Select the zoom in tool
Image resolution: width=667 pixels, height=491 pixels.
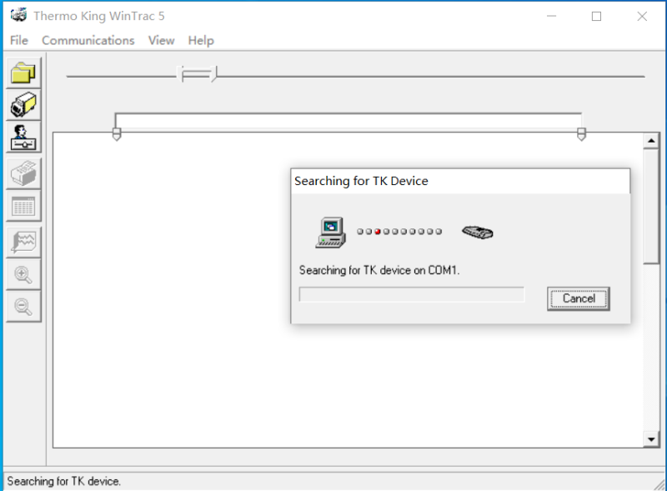click(x=23, y=275)
